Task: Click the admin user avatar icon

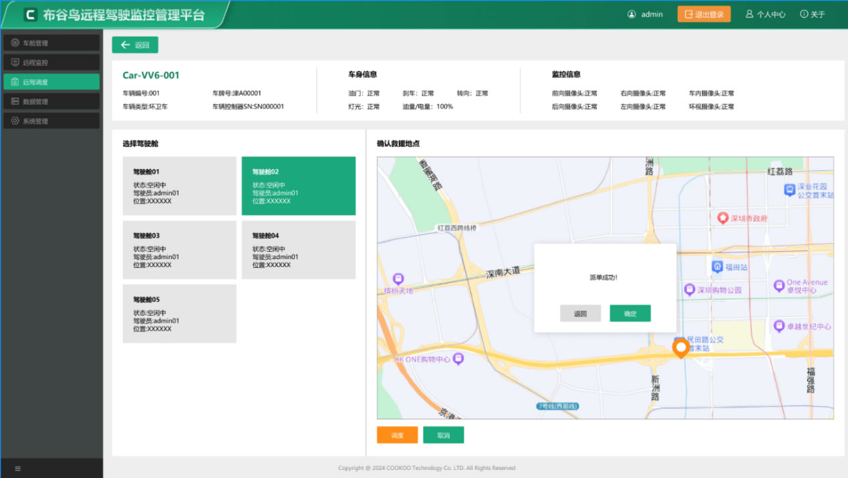Action: click(631, 14)
